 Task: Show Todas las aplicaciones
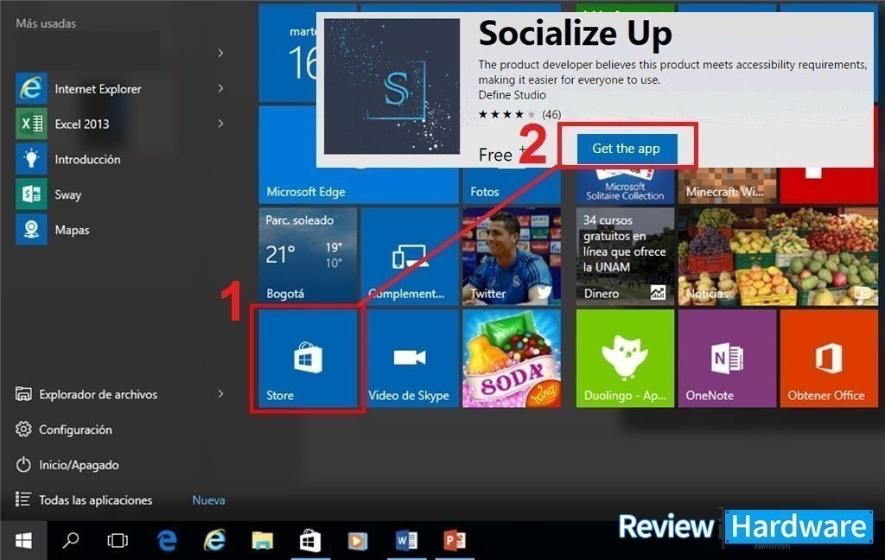click(x=84, y=500)
